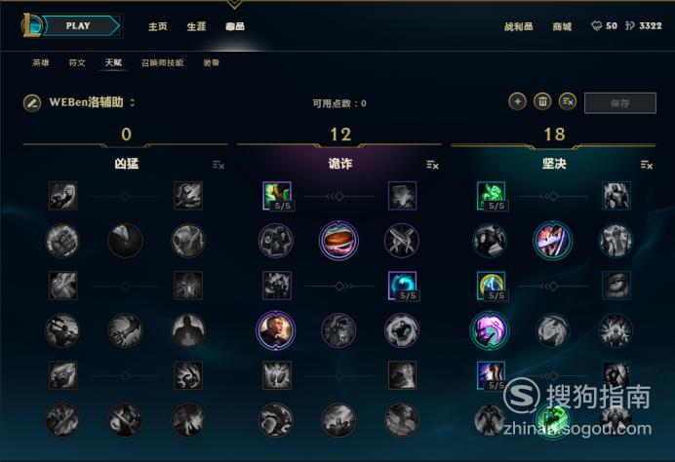This screenshot has height=462, width=675.
Task: Toggle the blue 5/5 meditation mastery in 诡诈
Action: tap(402, 286)
